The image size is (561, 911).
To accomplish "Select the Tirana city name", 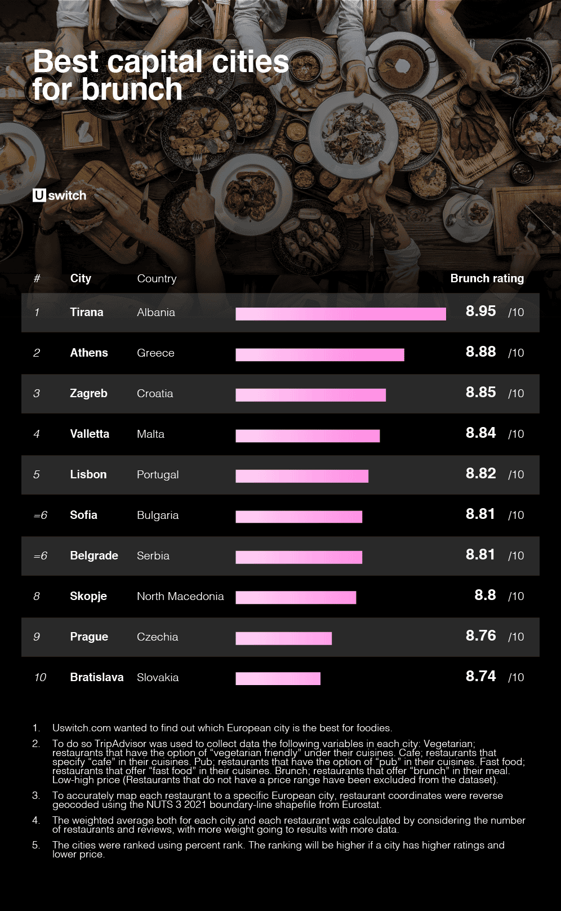I will [87, 312].
